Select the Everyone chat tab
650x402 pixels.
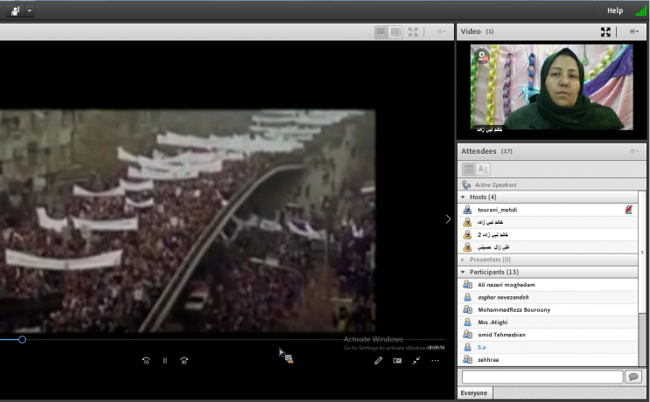coord(475,393)
